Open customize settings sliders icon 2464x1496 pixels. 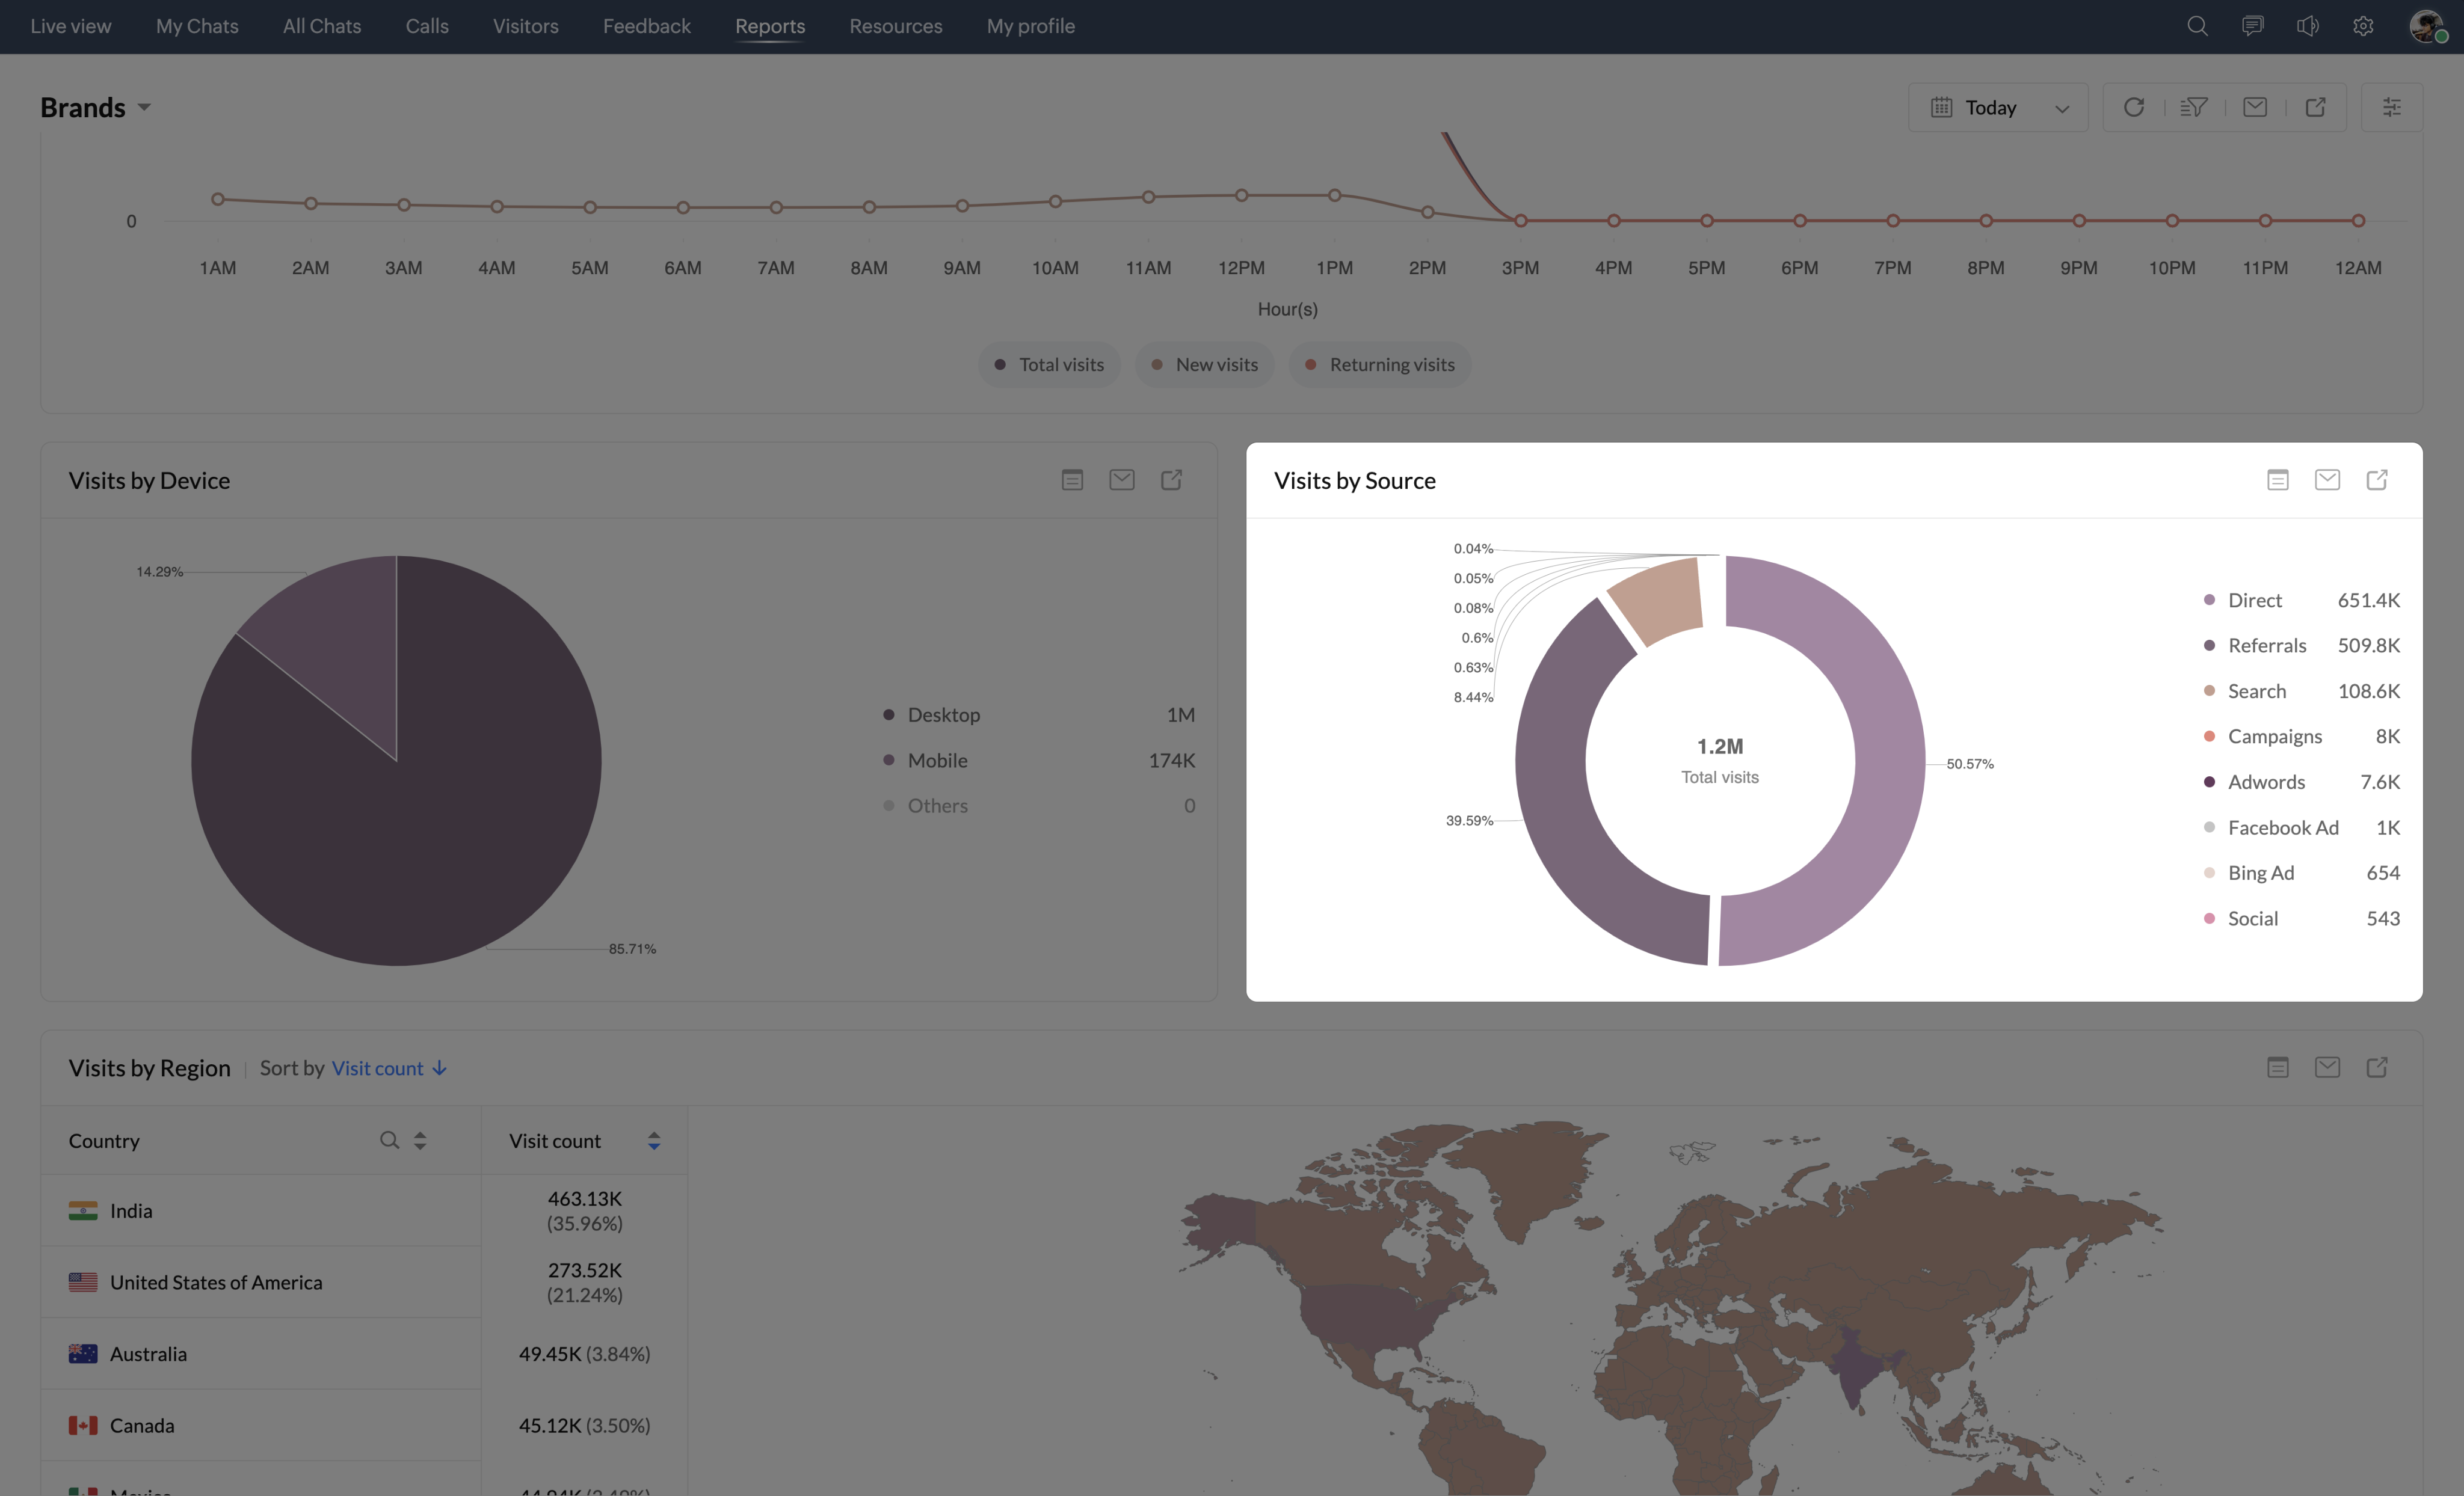[x=2391, y=107]
